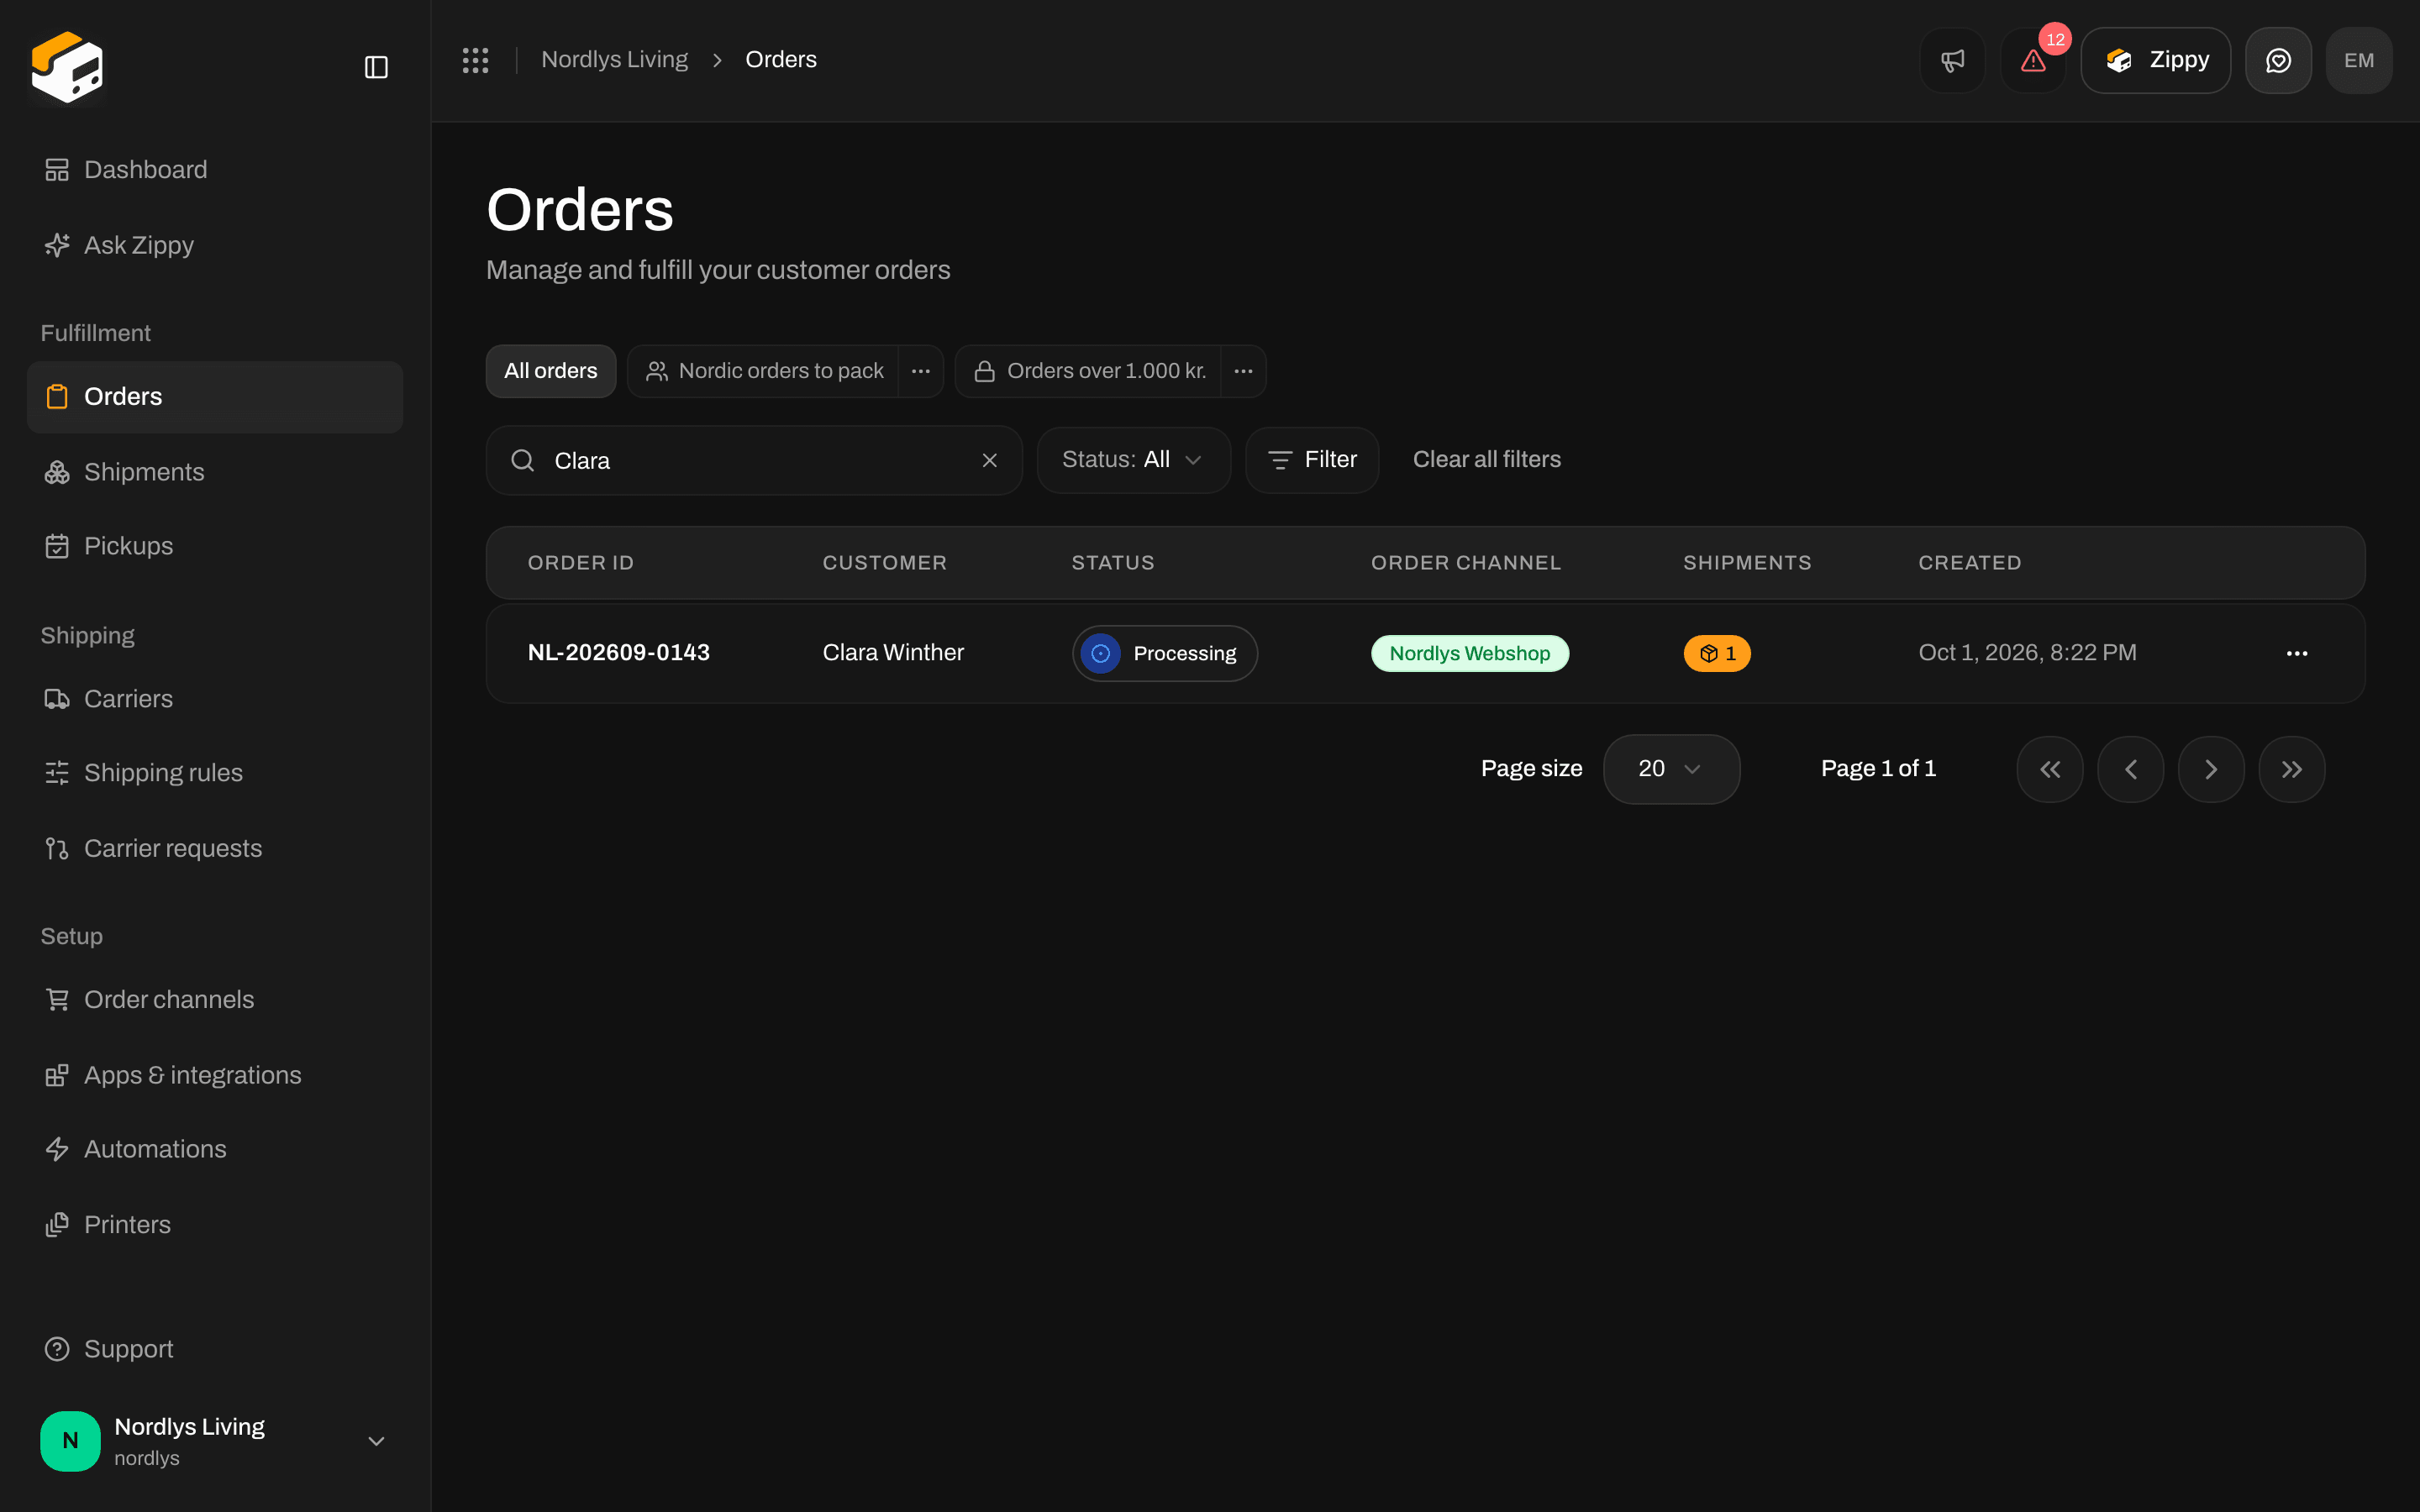Viewport: 2420px width, 1512px height.
Task: Go to the last page
Action: coord(2292,769)
